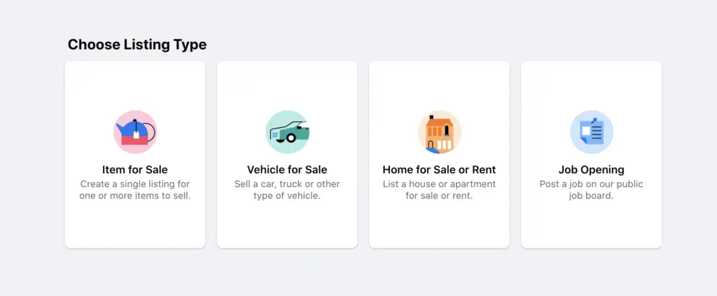Click the teapot price-tag icon
The image size is (717, 296).
(x=135, y=132)
